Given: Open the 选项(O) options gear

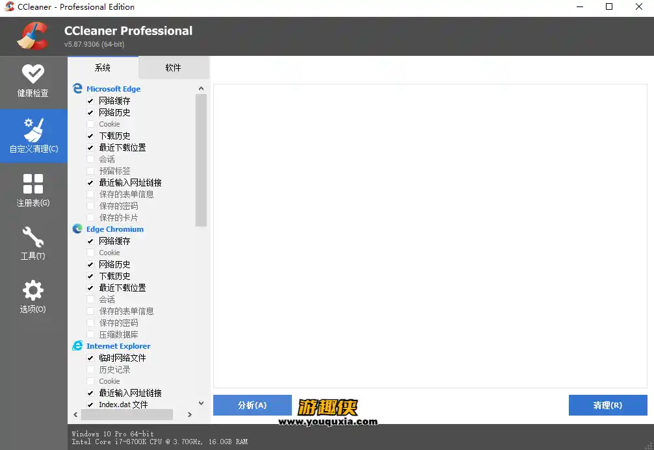Looking at the screenshot, I should pyautogui.click(x=33, y=297).
